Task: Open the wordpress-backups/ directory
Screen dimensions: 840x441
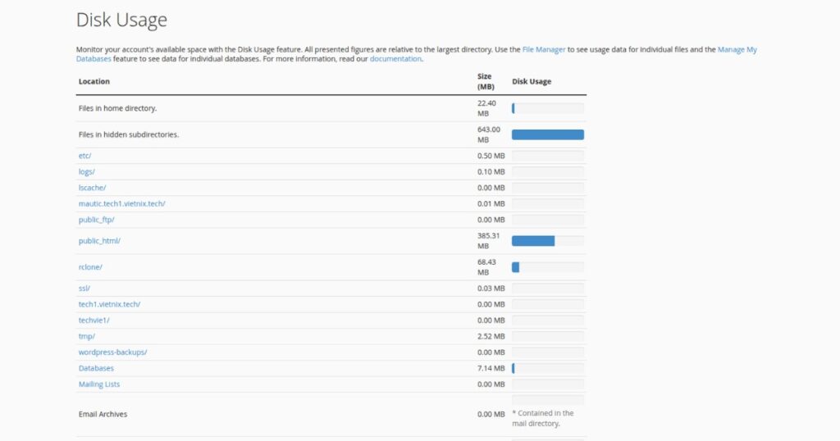Action: click(112, 352)
